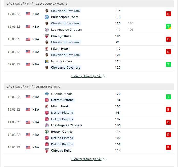Click the Boston Celtics team logo
178x167 pixels.
point(47,132)
